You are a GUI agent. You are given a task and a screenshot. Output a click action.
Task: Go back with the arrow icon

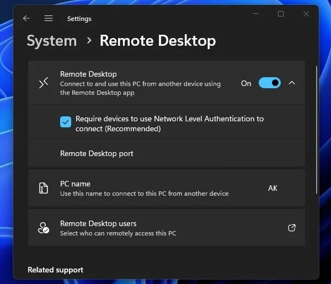26,18
